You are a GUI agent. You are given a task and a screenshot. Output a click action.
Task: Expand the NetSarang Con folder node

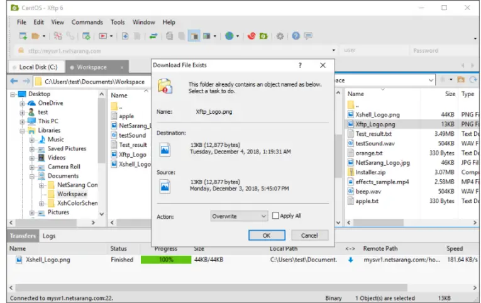click(x=41, y=185)
